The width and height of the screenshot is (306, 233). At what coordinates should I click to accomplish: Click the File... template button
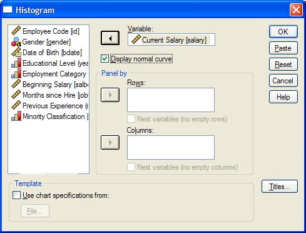tap(35, 211)
